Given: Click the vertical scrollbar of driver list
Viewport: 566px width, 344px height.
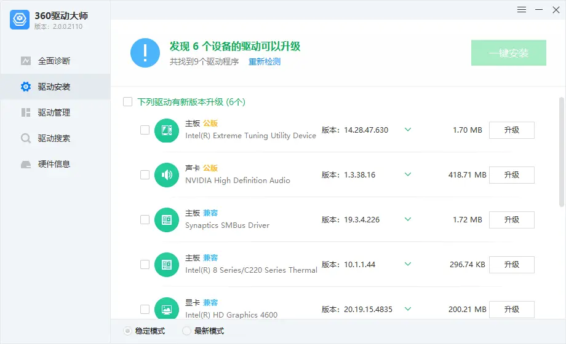Looking at the screenshot, I should [561, 154].
